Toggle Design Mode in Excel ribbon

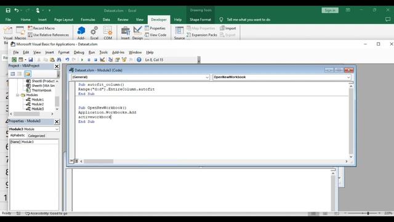coord(137,33)
